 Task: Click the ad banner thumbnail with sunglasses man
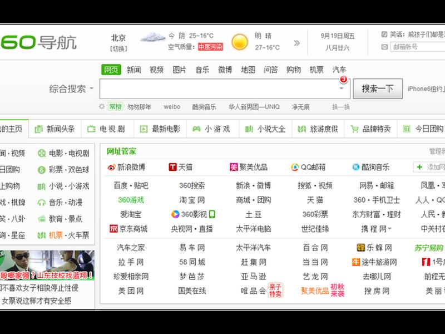[47, 265]
